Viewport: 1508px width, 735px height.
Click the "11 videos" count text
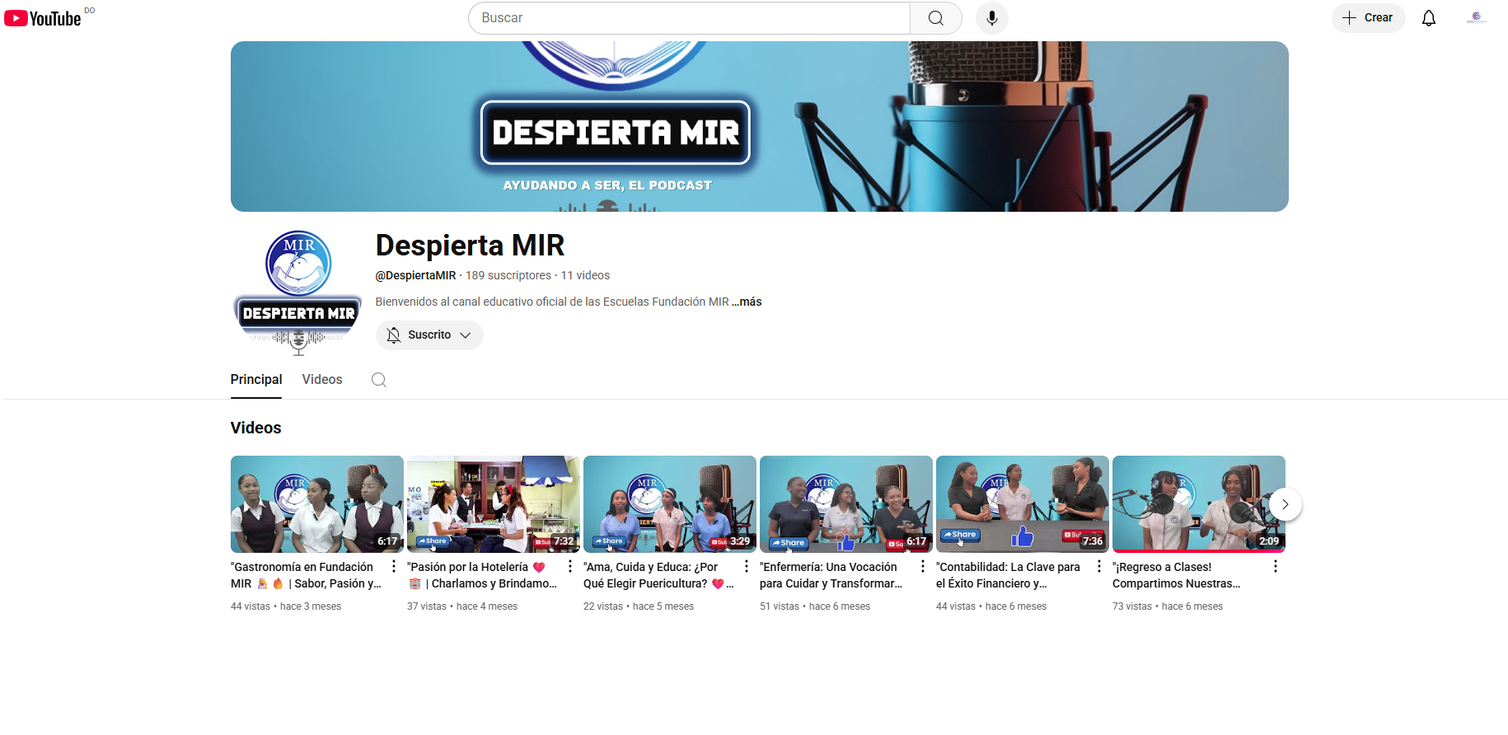tap(586, 275)
